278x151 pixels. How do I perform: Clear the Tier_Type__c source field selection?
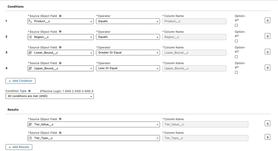(x=157, y=138)
